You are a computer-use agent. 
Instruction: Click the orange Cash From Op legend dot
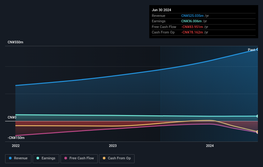tap(104, 158)
